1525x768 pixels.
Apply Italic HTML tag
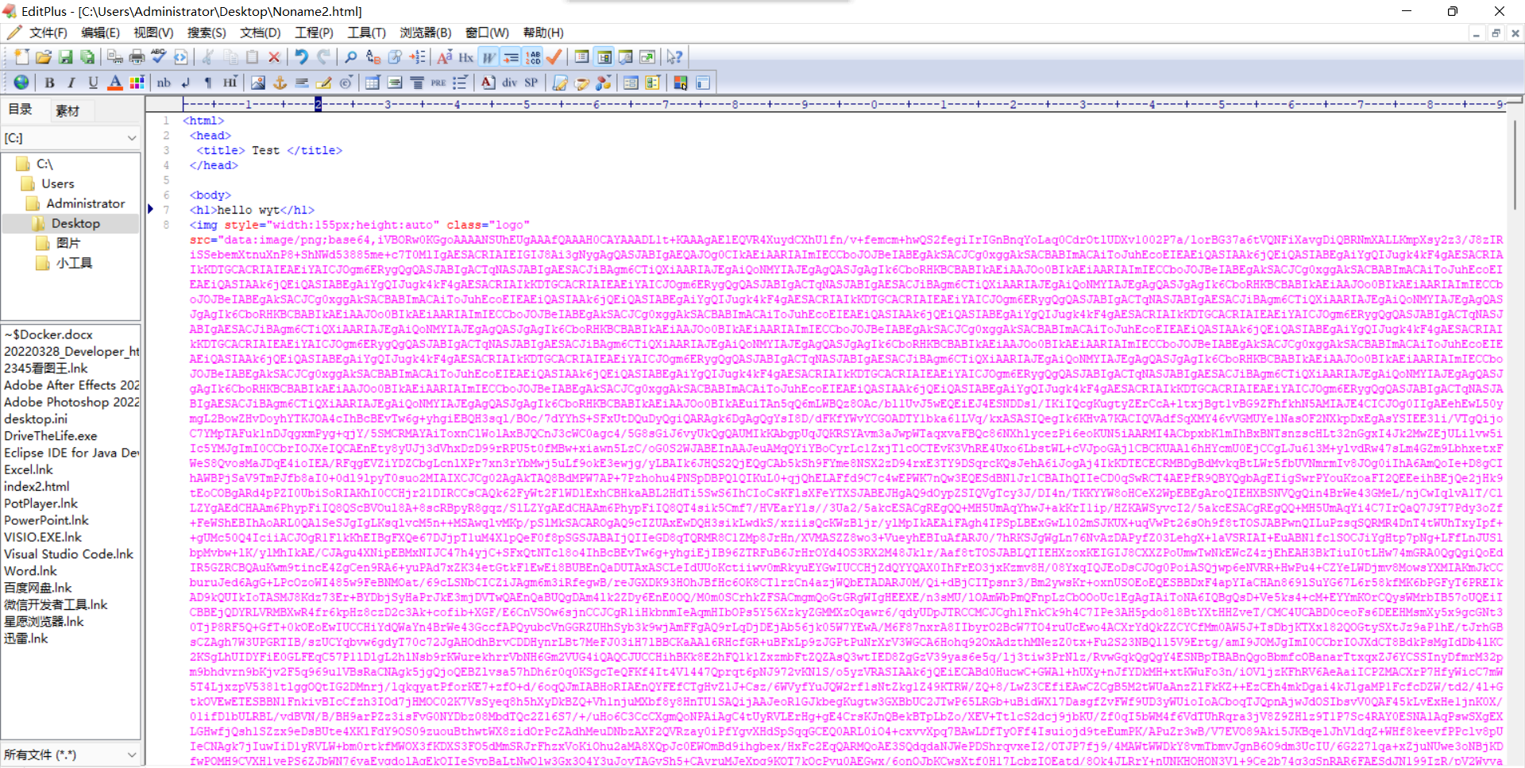pyautogui.click(x=71, y=83)
